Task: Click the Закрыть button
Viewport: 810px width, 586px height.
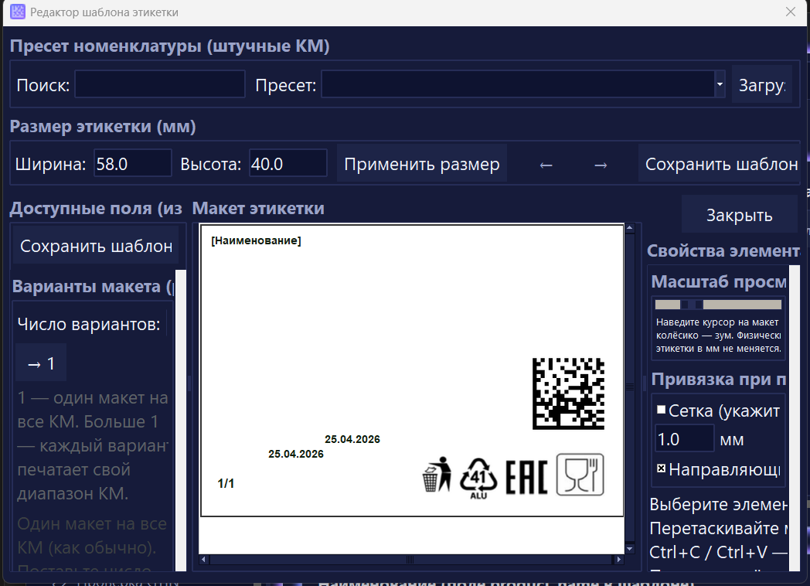Action: pyautogui.click(x=739, y=215)
